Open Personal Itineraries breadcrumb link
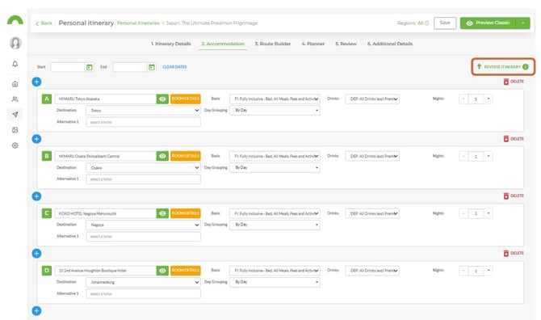Image resolution: width=541 pixels, height=320 pixels. (x=138, y=23)
